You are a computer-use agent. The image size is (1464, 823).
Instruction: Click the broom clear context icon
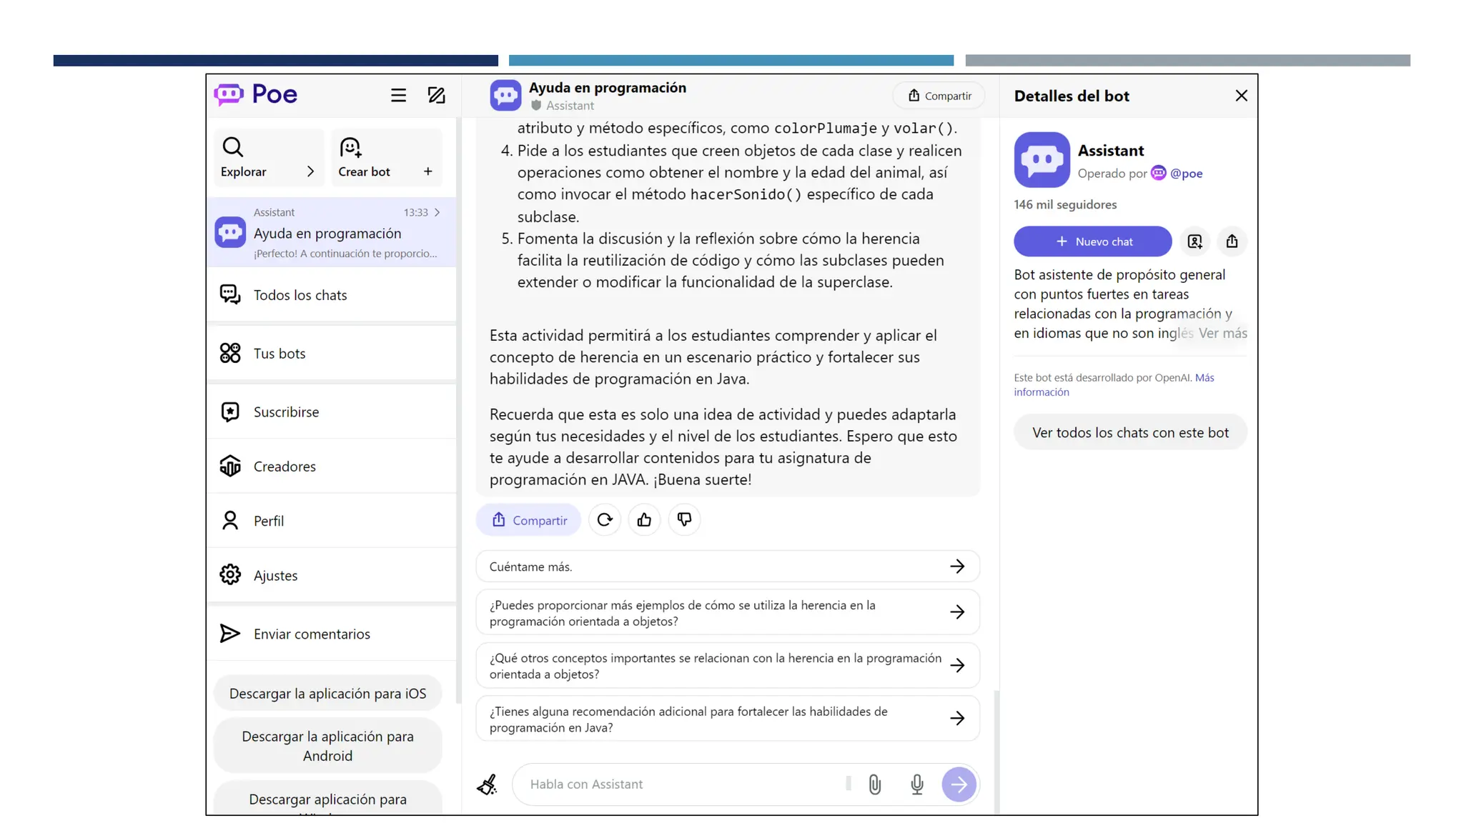pyautogui.click(x=488, y=784)
